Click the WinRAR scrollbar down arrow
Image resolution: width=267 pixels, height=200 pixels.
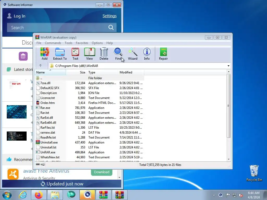tap(228, 159)
